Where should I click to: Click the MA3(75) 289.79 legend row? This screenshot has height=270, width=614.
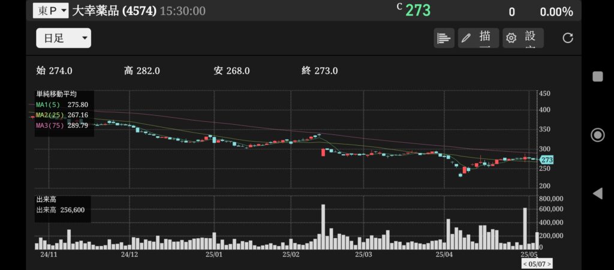62,126
